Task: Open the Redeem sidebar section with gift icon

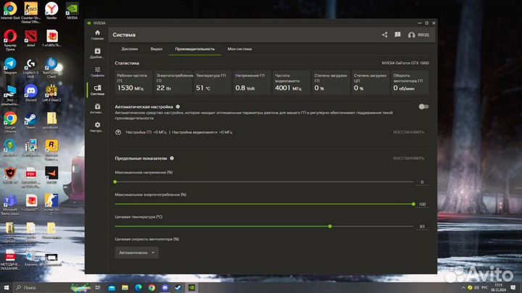Action: [x=97, y=109]
